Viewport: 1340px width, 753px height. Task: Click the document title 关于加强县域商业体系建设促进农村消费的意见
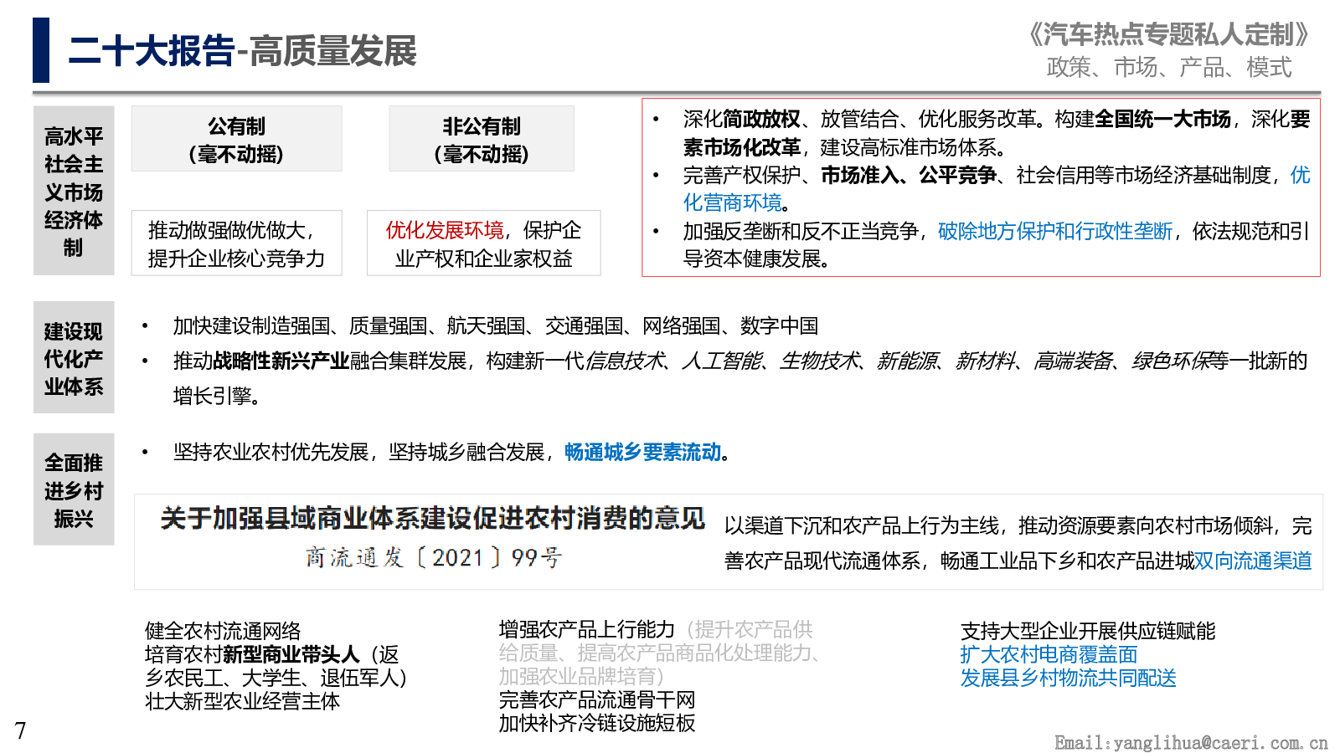click(433, 519)
